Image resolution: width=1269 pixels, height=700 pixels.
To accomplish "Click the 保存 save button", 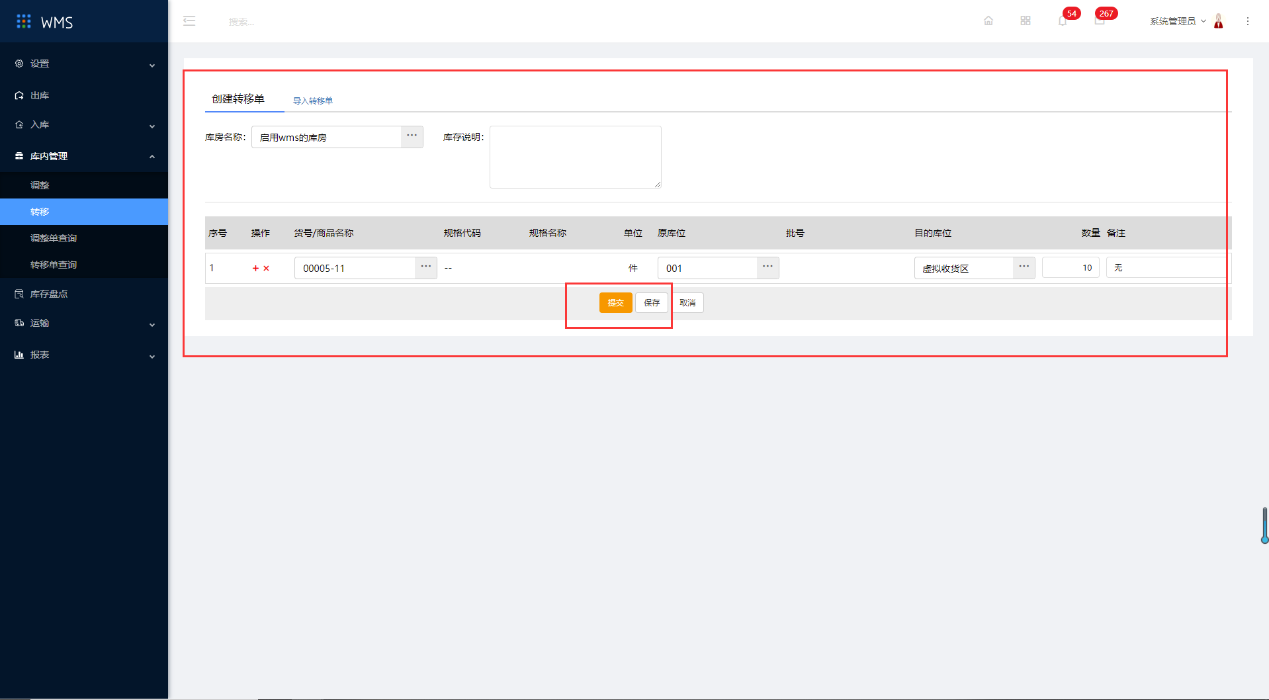I will click(x=652, y=302).
